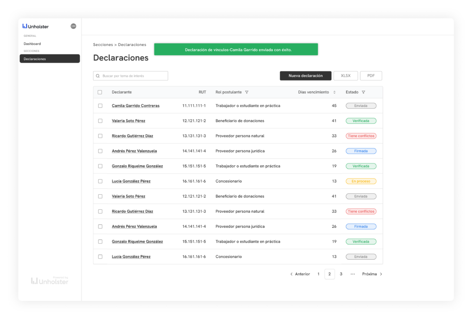Viewport: 472px width, 319px height.
Task: Open the Lucía González Pérez link, En proceso row
Action: [131, 181]
